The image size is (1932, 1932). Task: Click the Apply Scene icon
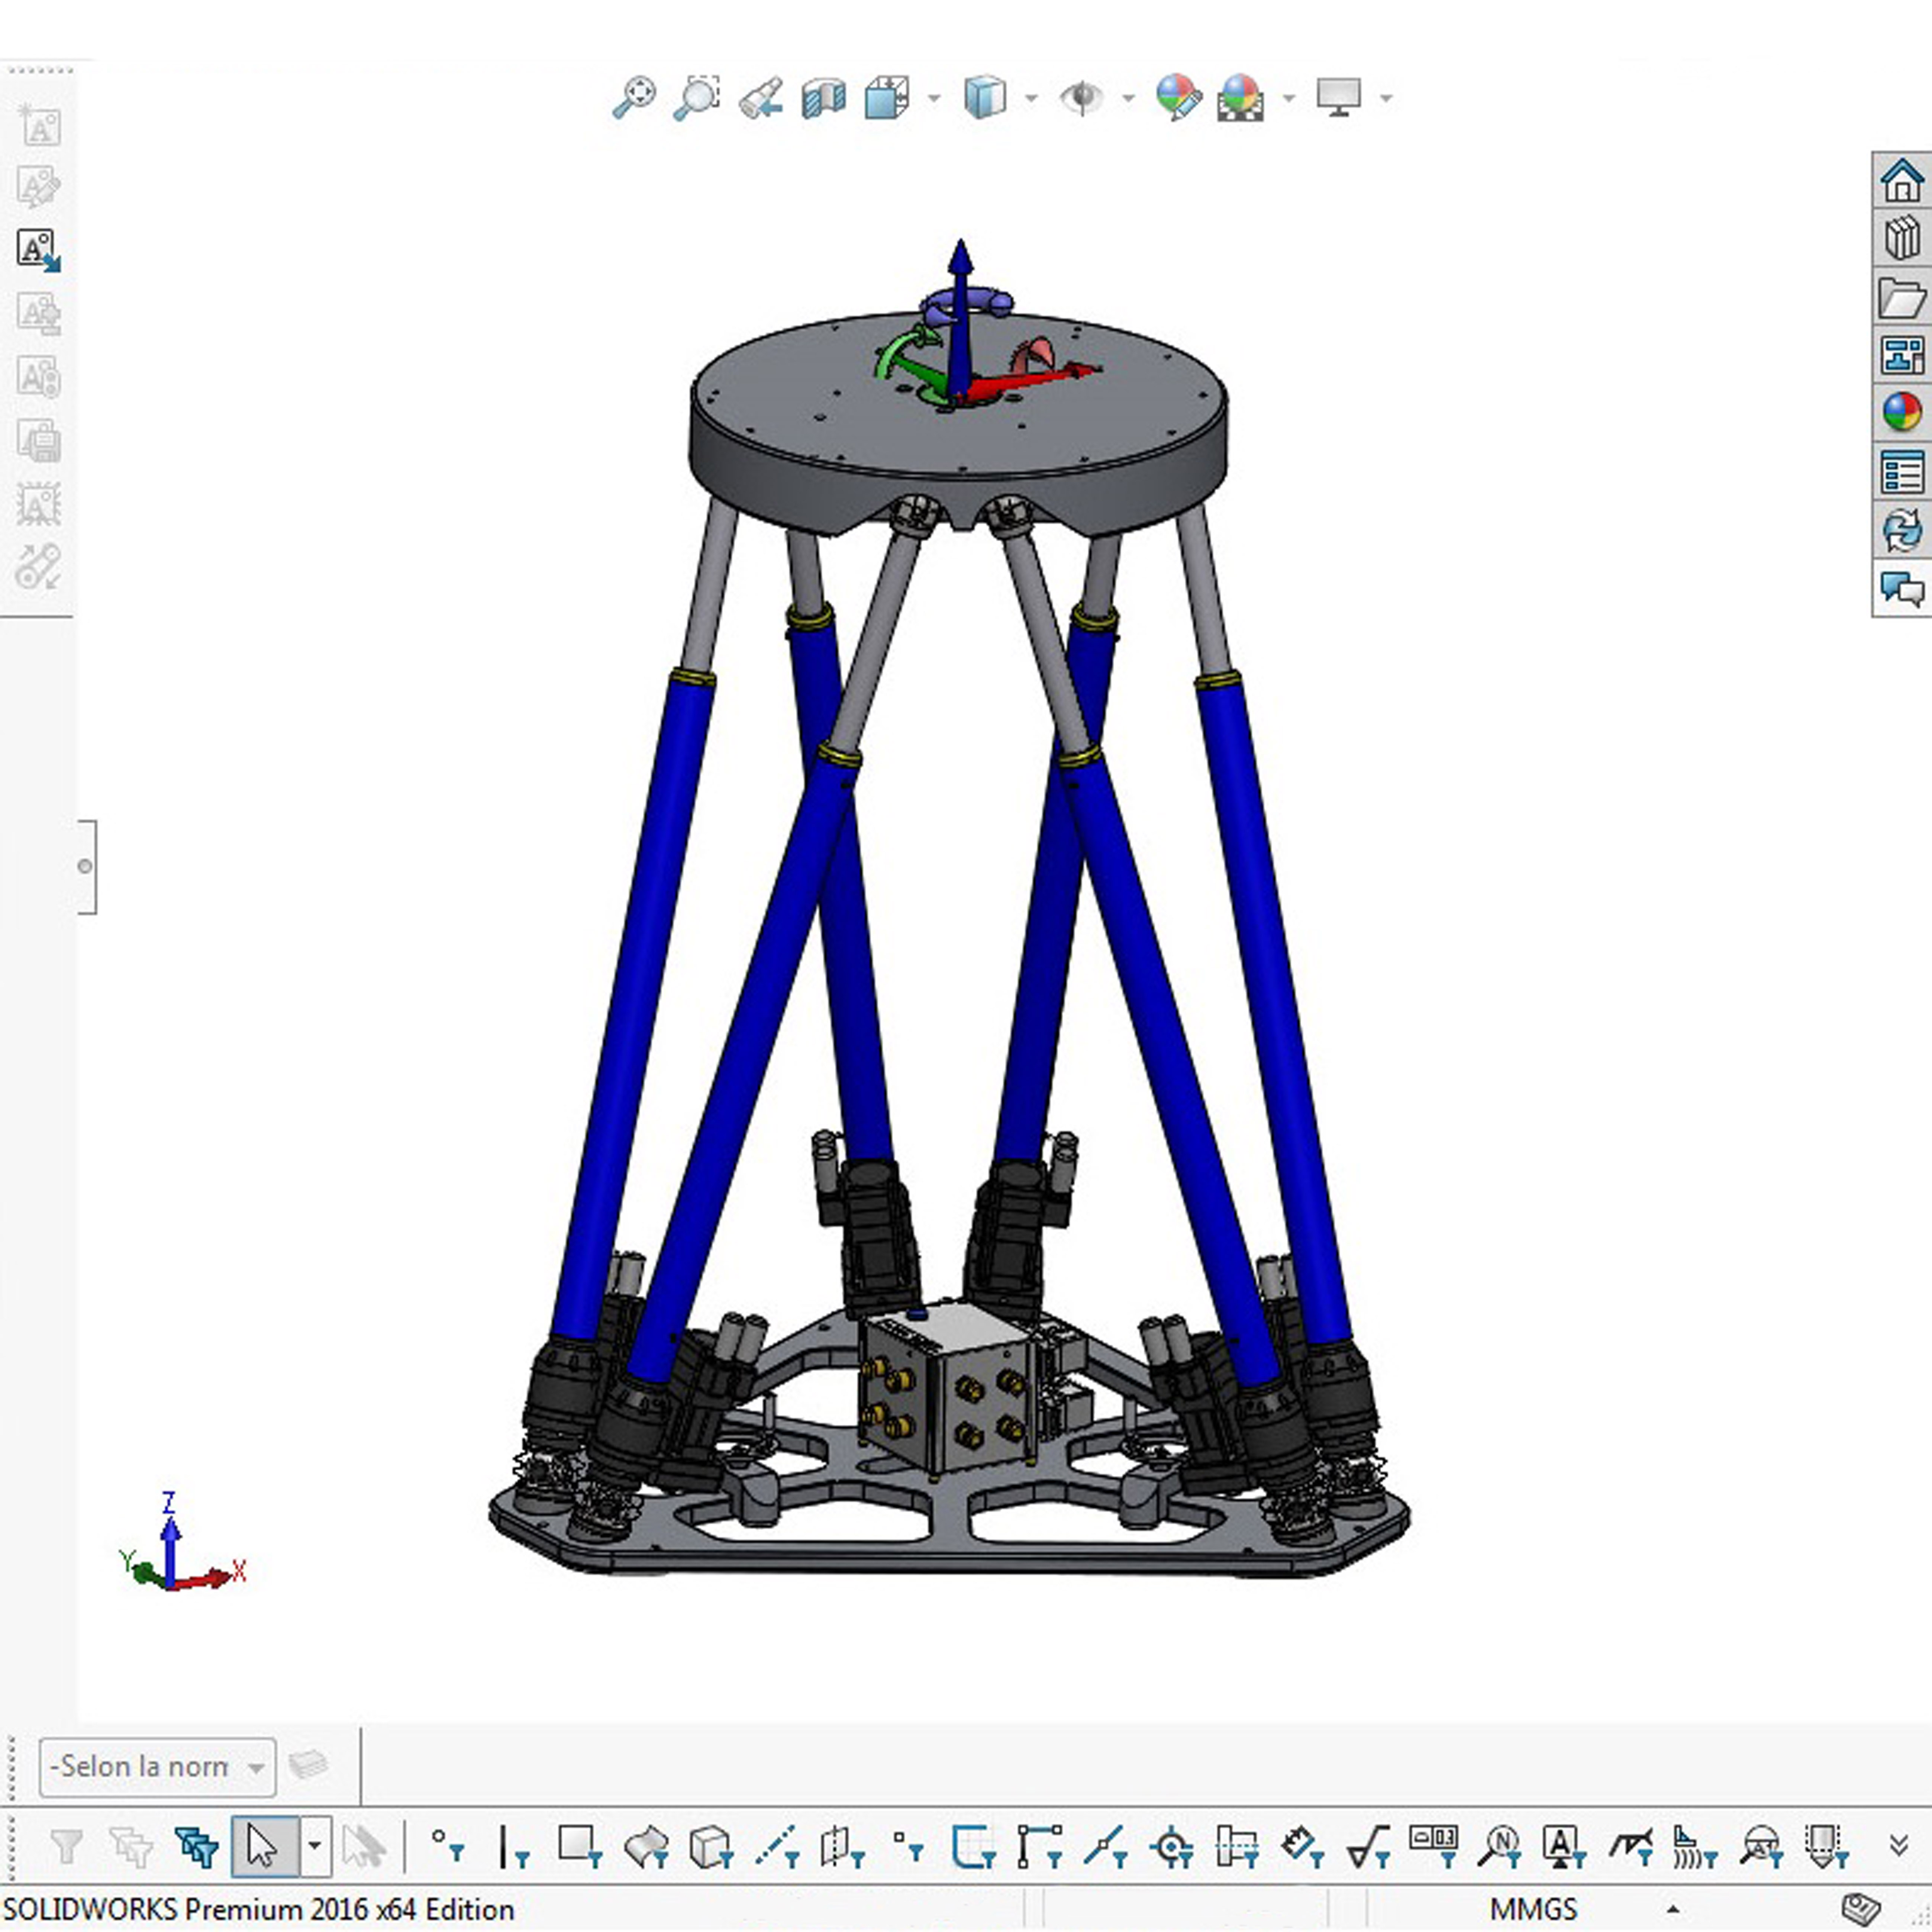pyautogui.click(x=1240, y=98)
